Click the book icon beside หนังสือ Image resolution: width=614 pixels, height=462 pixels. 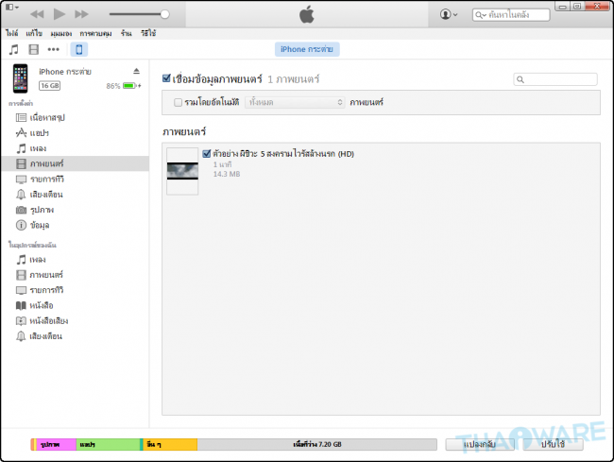click(21, 305)
